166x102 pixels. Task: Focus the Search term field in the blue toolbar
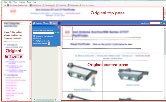tap(155, 23)
